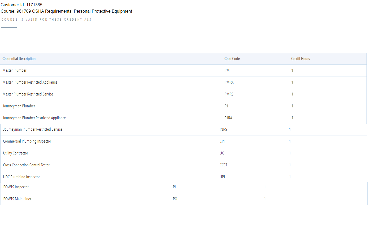Click the CCCT cred code cell
Screen dimensions: 371x237
coord(224,165)
